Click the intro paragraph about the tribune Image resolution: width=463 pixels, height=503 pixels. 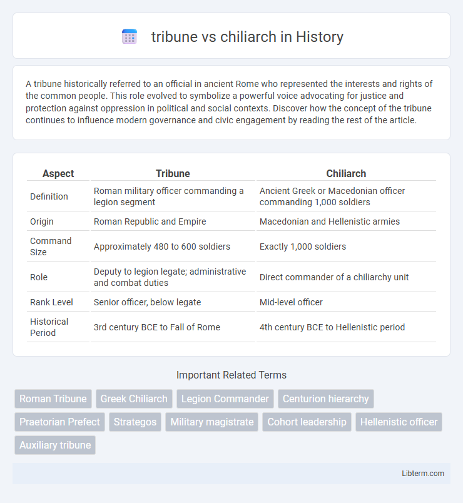pos(229,102)
